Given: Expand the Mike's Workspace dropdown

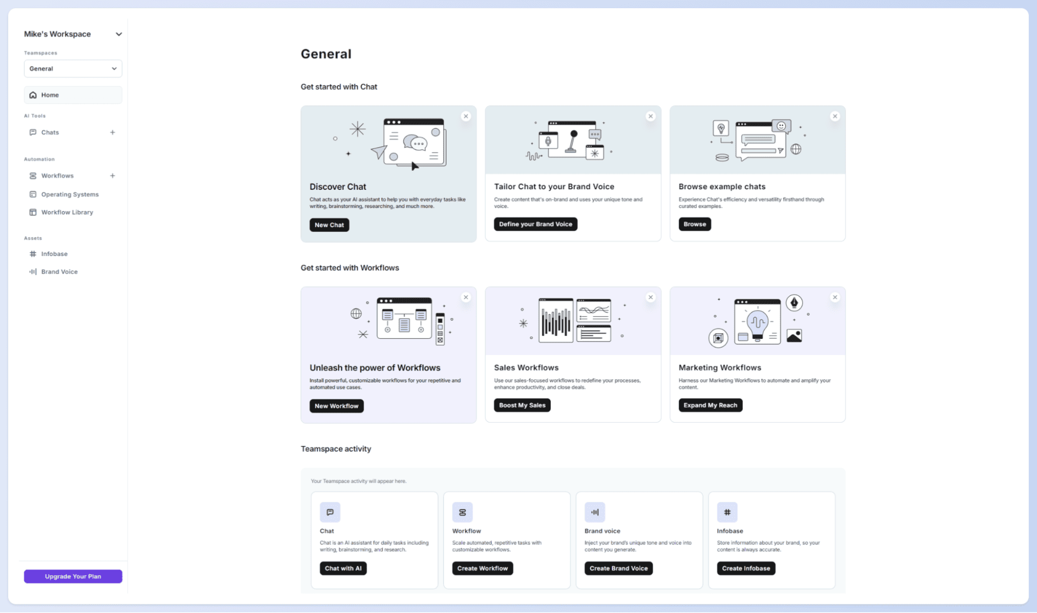Looking at the screenshot, I should point(118,34).
